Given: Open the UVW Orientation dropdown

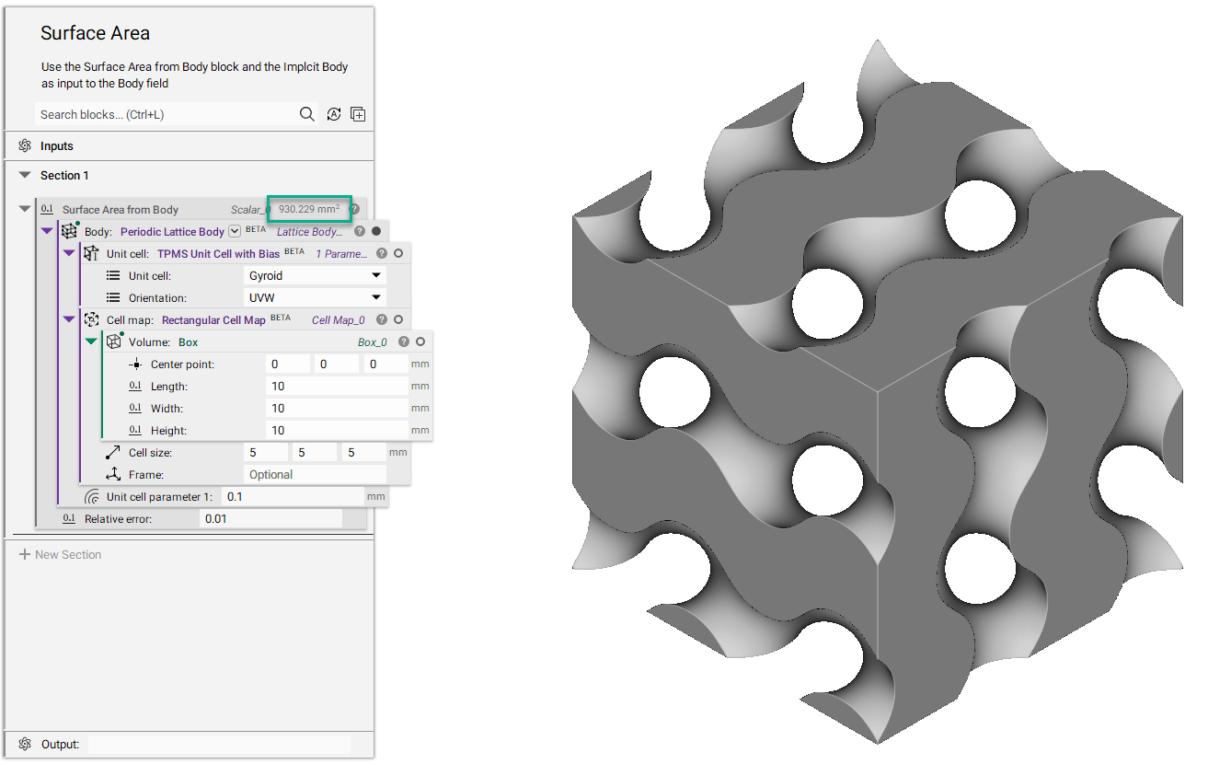Looking at the screenshot, I should pos(314,296).
